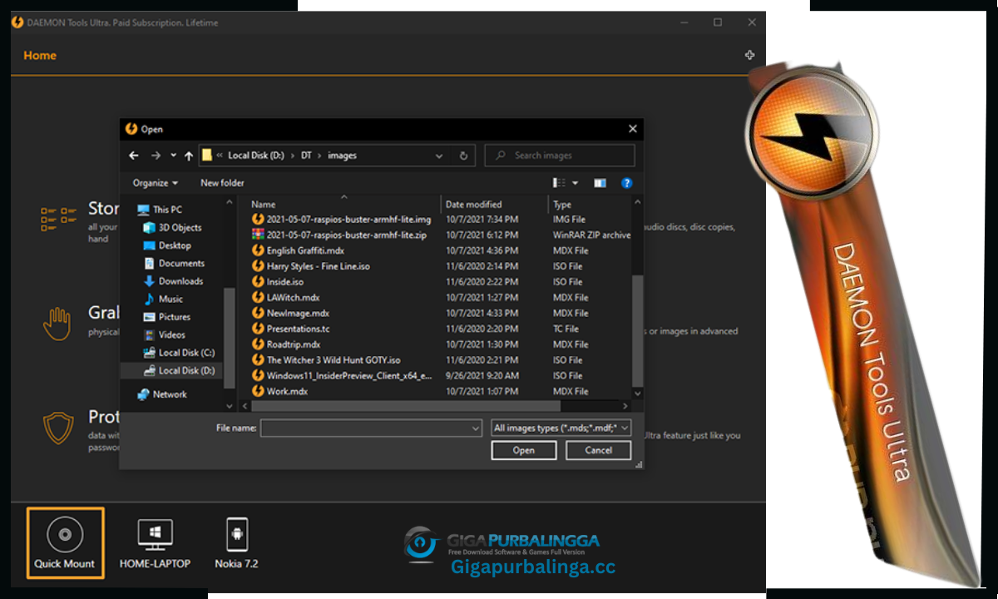Open the recent locations chevron
This screenshot has width=998, height=599.
coord(173,155)
